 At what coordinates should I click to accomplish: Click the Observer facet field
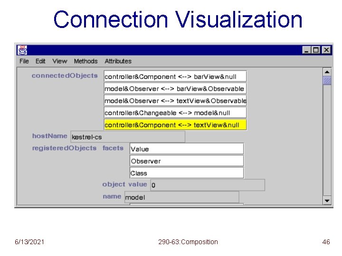187,161
